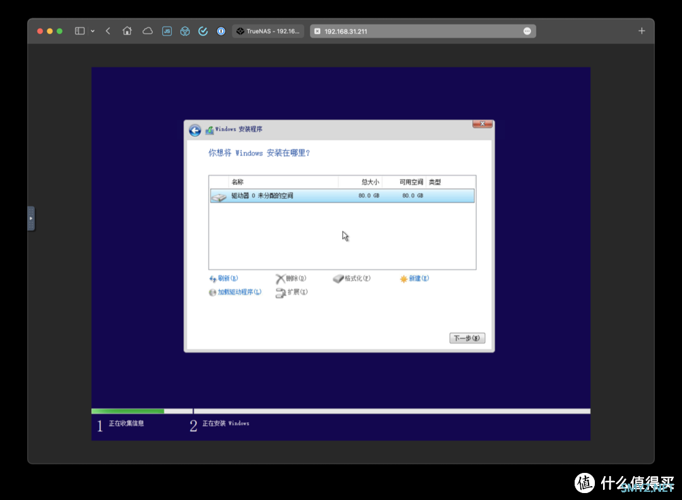This screenshot has width=682, height=500.
Task: Click the Safari sidebar toggle icon
Action: point(80,31)
